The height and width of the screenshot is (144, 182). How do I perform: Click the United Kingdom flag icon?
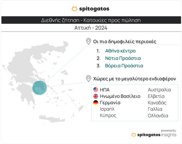tap(95, 96)
